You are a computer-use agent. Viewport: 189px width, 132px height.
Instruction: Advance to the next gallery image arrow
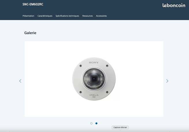point(167,81)
